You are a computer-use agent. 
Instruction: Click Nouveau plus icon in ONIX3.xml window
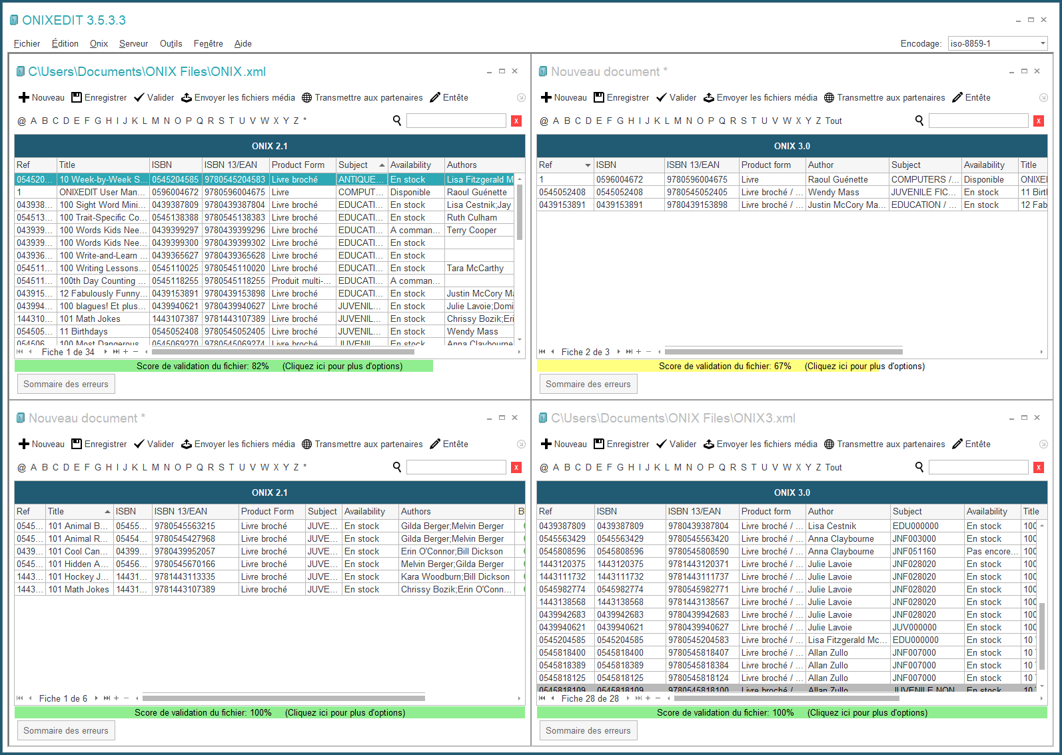[546, 444]
